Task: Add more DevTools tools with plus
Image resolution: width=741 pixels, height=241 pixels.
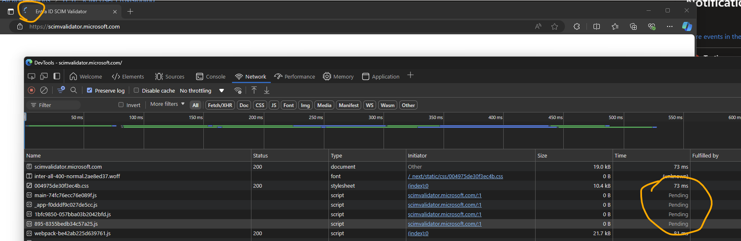Action: (x=410, y=75)
